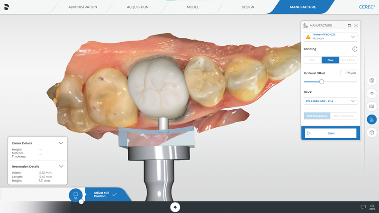Select Fast grinding mode
The width and height of the screenshot is (379, 213).
[x=313, y=60]
